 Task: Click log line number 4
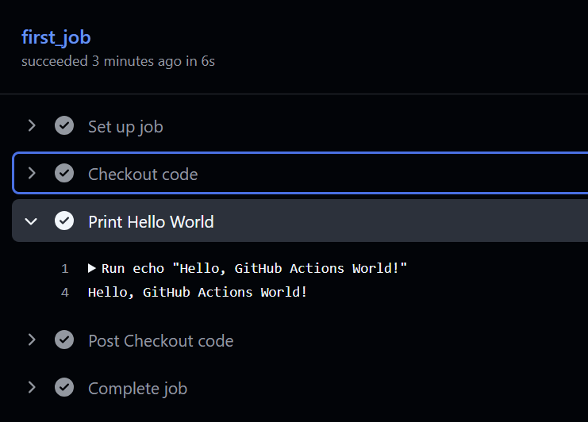(x=65, y=293)
